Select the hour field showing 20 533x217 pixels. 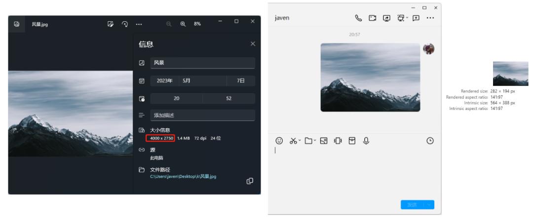point(176,99)
